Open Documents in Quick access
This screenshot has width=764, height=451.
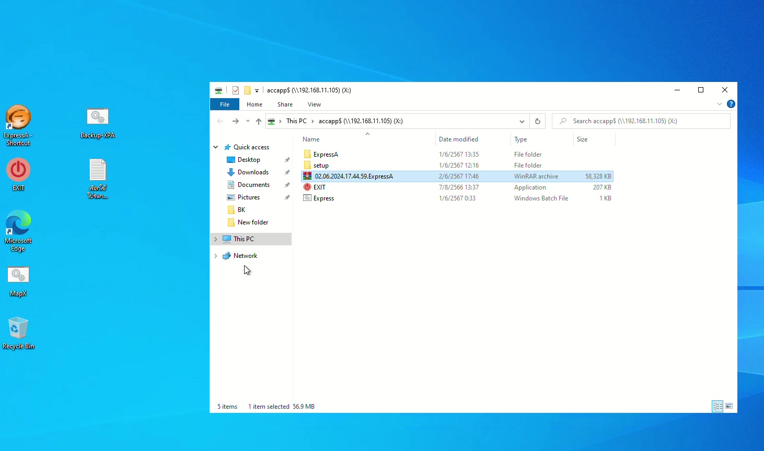click(x=253, y=185)
